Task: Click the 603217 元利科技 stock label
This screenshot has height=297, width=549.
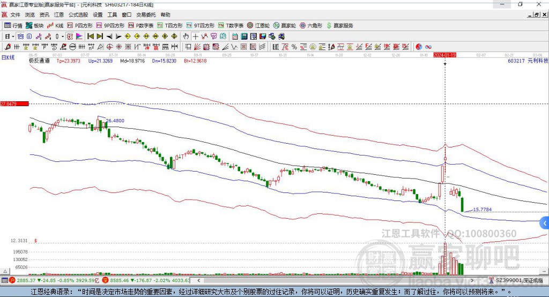Action: point(528,61)
